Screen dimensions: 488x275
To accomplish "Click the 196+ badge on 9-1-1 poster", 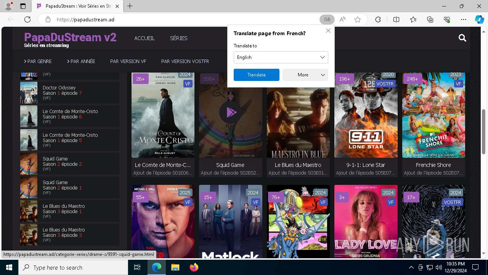I will (x=345, y=79).
